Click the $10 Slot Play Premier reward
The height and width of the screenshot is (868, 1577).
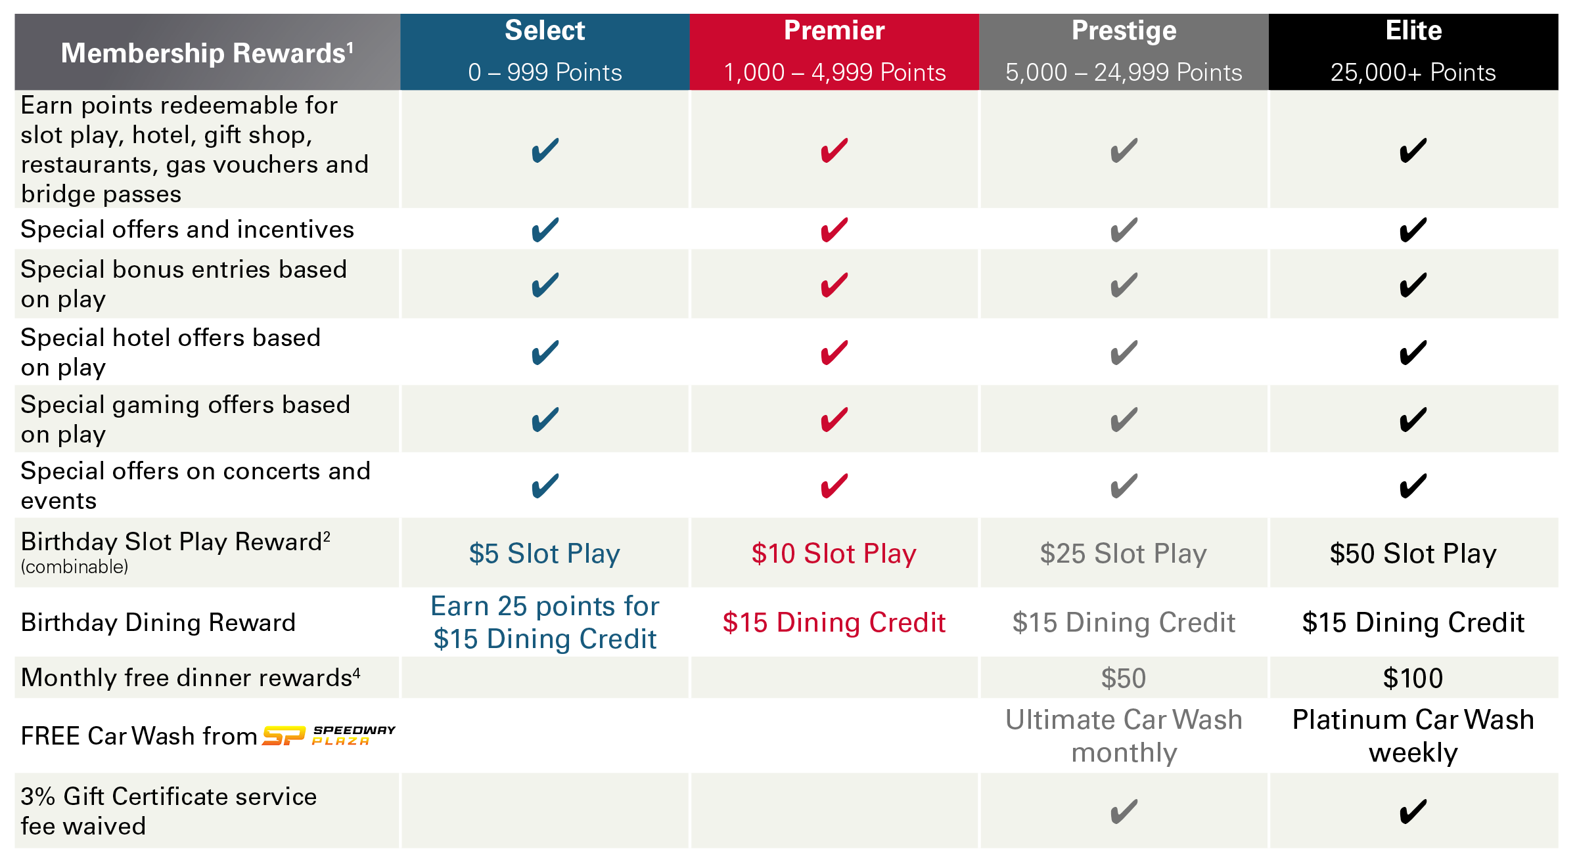point(834,553)
